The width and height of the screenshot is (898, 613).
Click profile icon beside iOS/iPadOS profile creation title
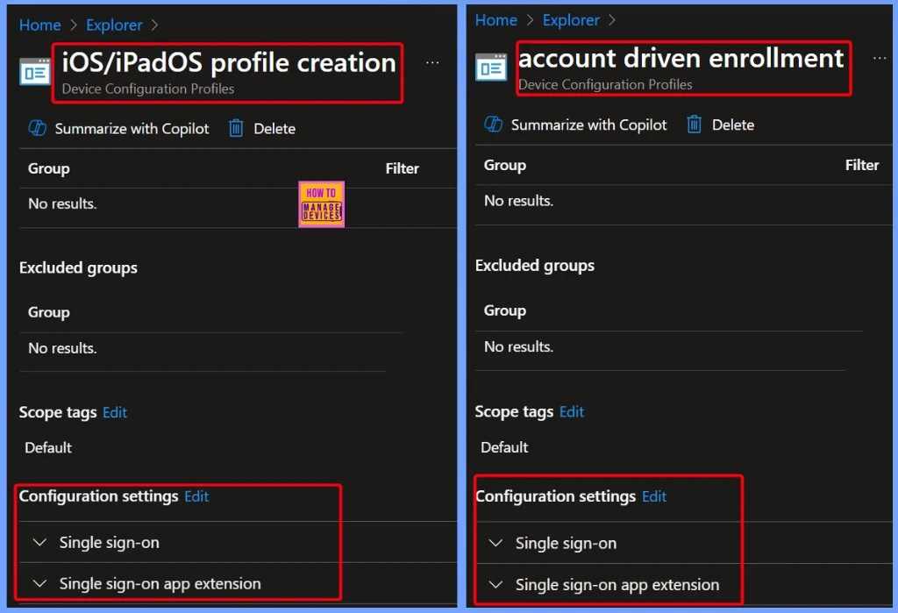[x=35, y=72]
